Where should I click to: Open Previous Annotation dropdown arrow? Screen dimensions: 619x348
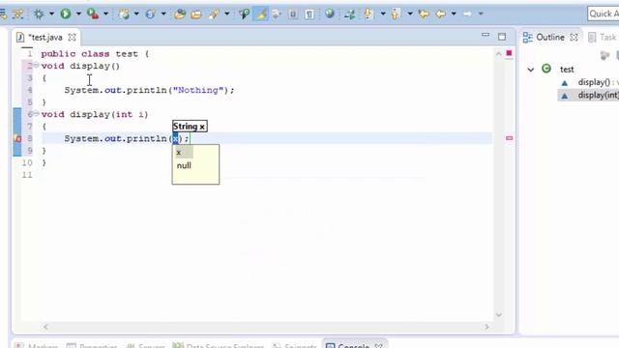[x=410, y=14]
